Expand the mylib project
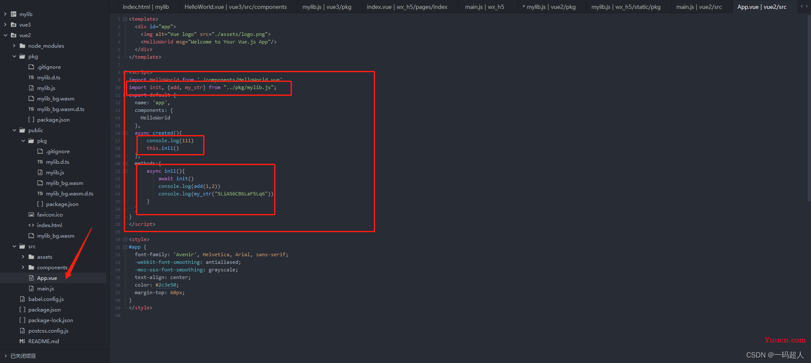 coord(5,14)
